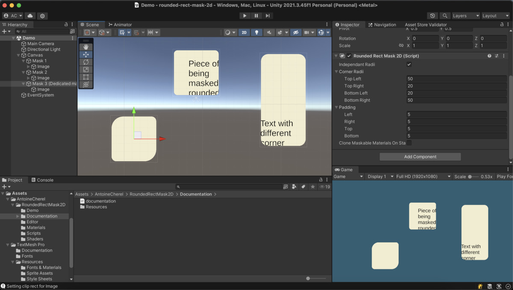Select the Rotate tool
This screenshot has width=513, height=290.
[x=86, y=62]
